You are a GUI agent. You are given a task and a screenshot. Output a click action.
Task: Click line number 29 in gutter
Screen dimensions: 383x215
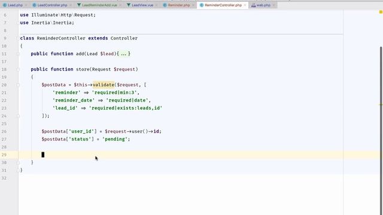coord(4,155)
